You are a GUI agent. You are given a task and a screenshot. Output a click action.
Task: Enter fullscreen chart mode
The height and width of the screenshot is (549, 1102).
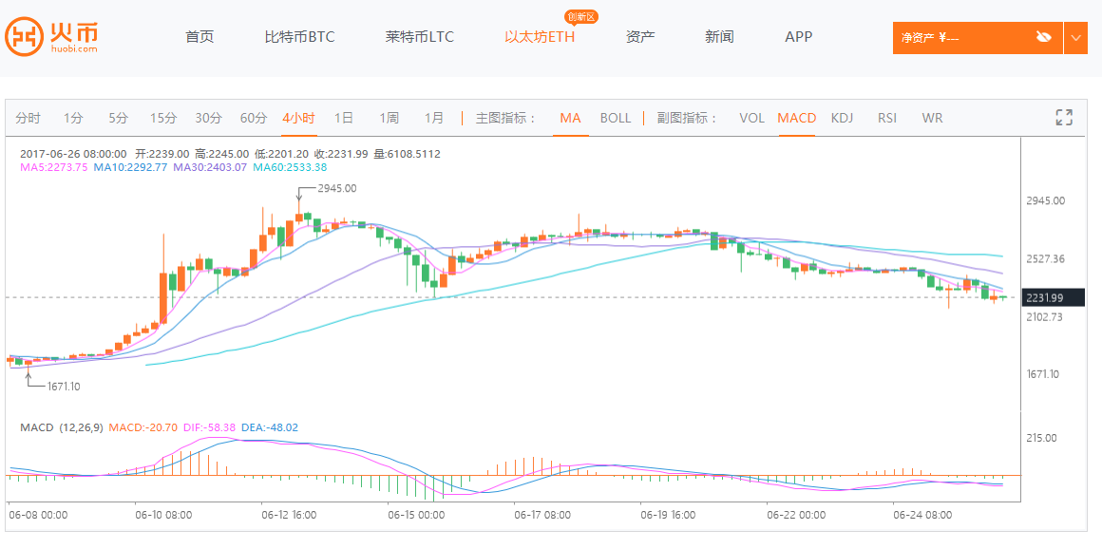pyautogui.click(x=1064, y=118)
